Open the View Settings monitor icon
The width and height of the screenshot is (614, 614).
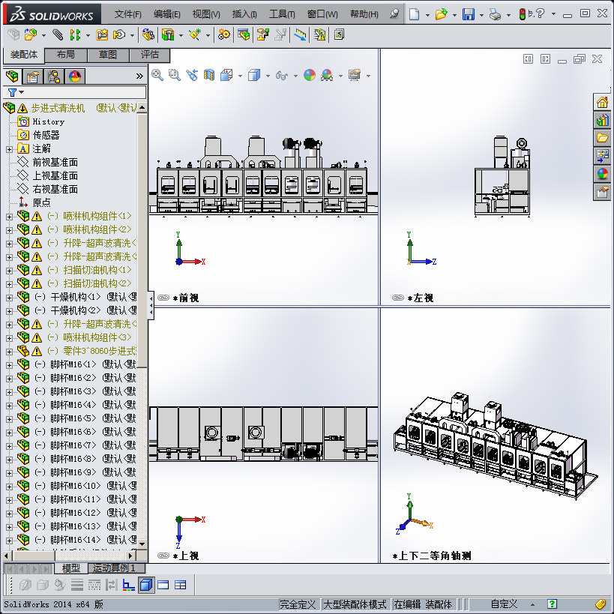click(x=355, y=75)
